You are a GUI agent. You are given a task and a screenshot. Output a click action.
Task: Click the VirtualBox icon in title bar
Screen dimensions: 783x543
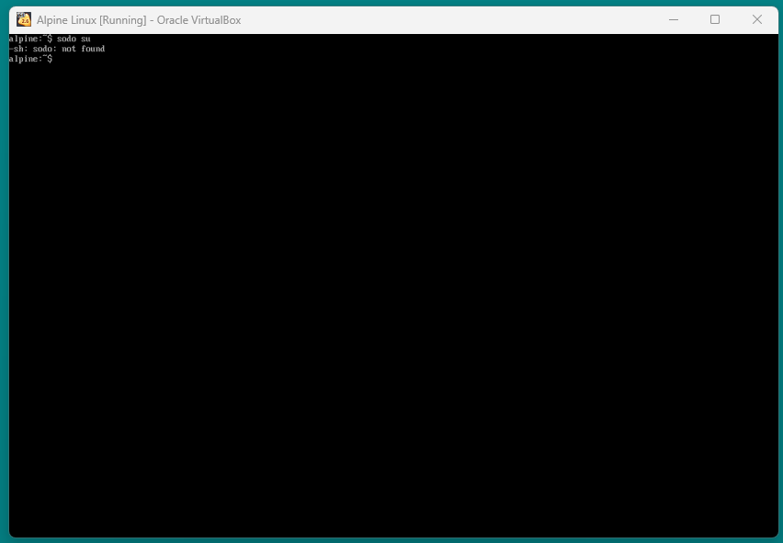(24, 19)
